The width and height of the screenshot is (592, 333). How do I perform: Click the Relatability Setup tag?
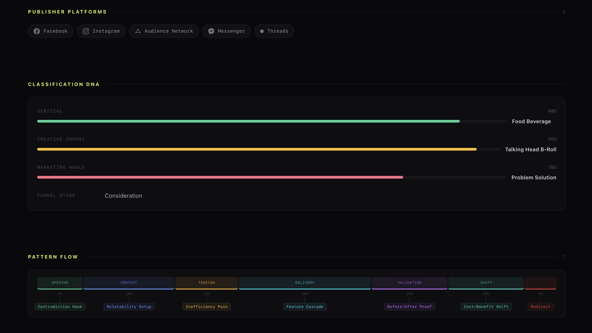click(x=129, y=306)
